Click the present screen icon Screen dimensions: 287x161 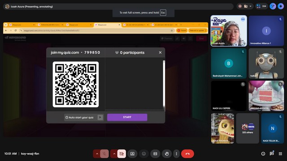(x=132, y=154)
